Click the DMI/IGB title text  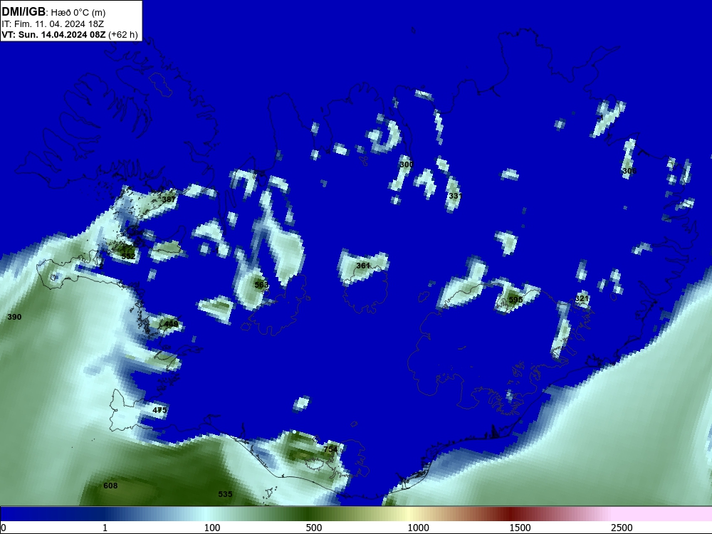point(23,11)
